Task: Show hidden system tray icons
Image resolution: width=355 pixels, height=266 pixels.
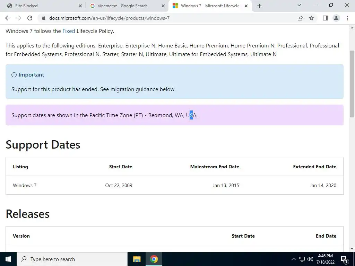Action: (x=293, y=259)
